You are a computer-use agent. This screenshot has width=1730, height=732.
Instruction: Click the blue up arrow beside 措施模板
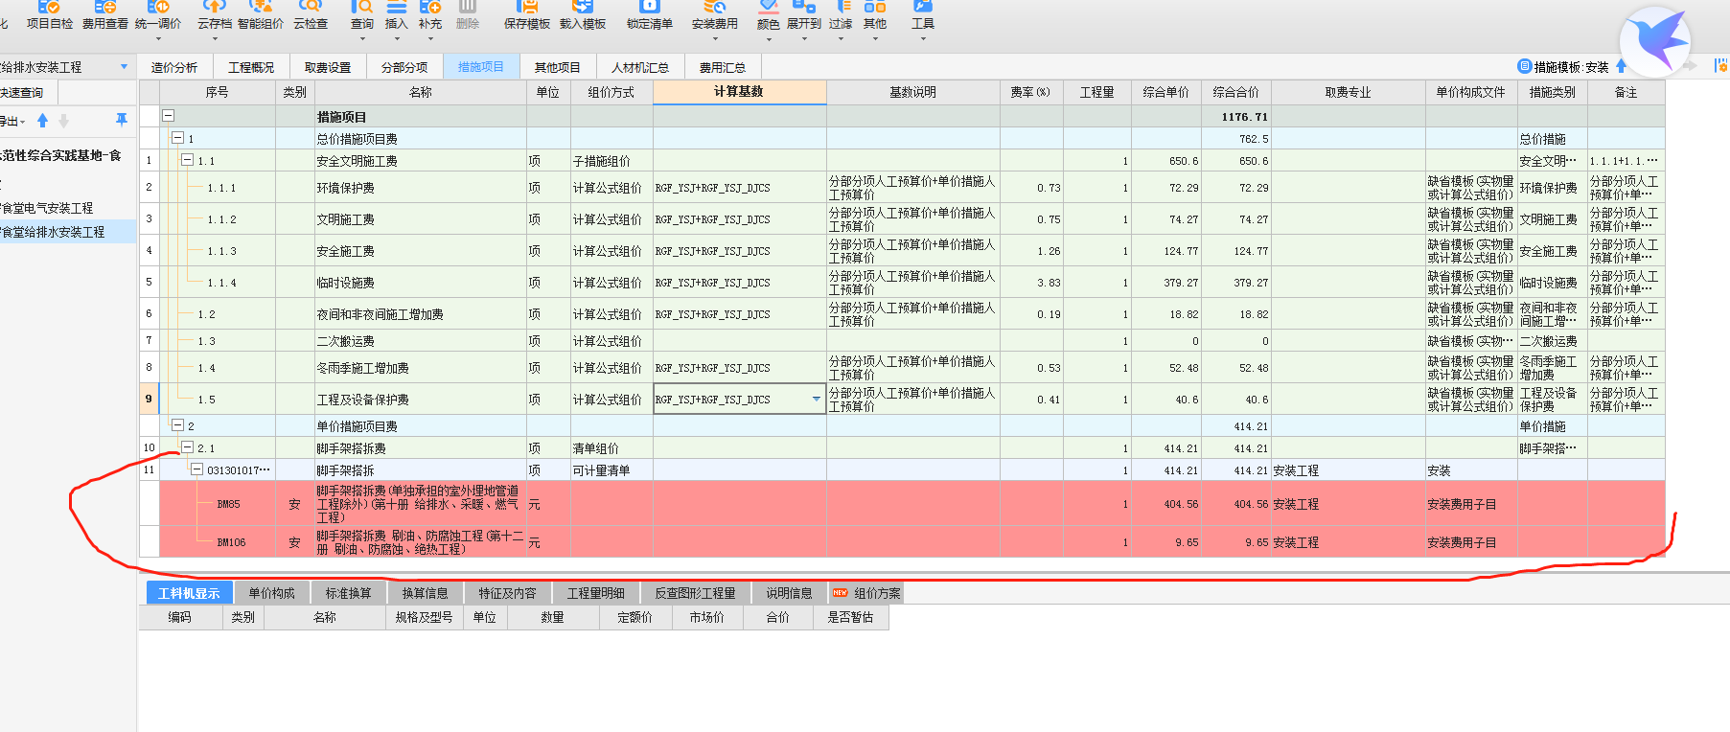click(x=1621, y=66)
